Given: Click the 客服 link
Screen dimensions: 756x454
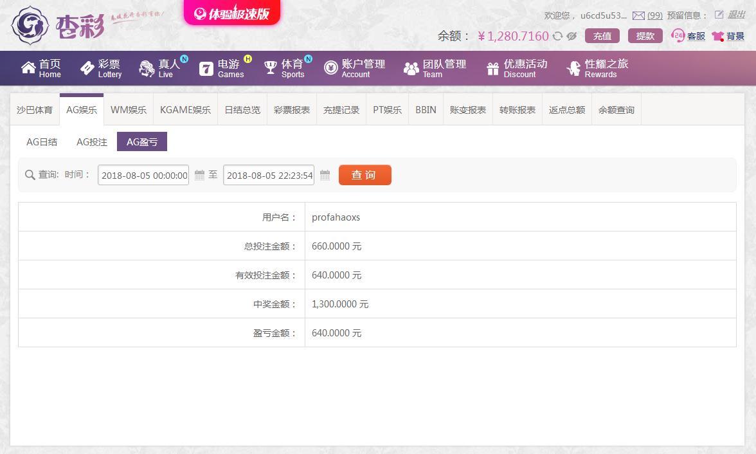Looking at the screenshot, I should click(696, 36).
